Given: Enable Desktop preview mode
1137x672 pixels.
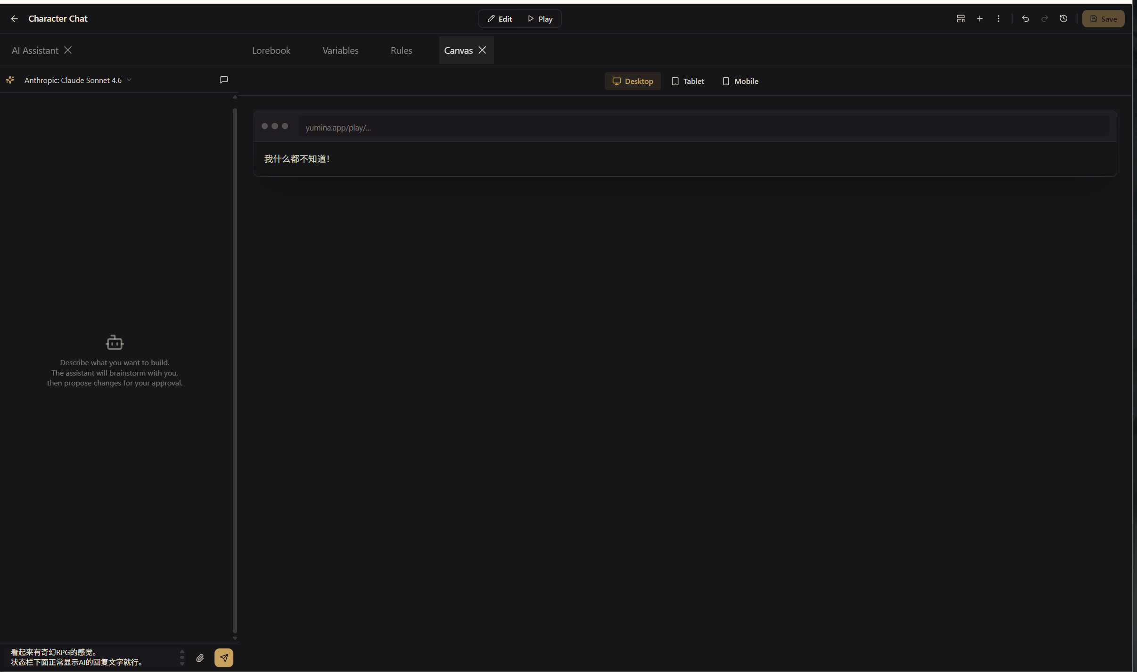Looking at the screenshot, I should tap(632, 81).
